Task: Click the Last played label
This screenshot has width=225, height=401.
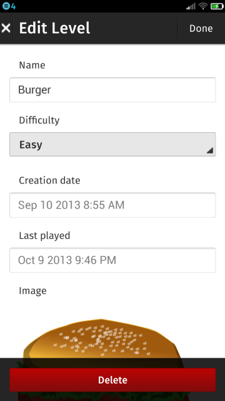Action: 44,236
